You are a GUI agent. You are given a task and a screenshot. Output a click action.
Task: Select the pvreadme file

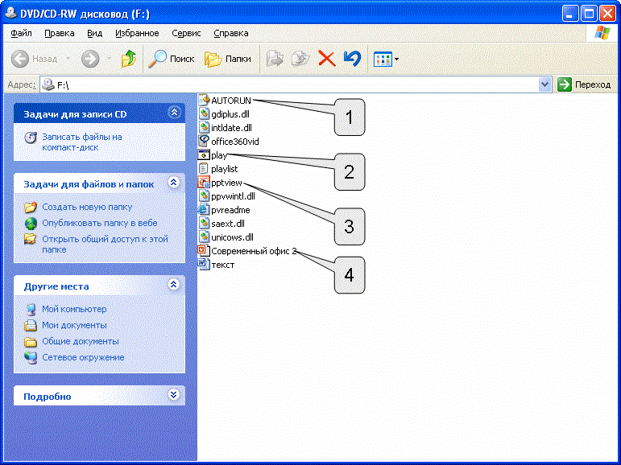(224, 210)
